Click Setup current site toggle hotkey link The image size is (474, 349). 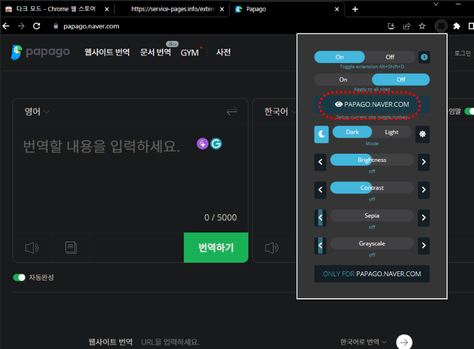point(372,117)
